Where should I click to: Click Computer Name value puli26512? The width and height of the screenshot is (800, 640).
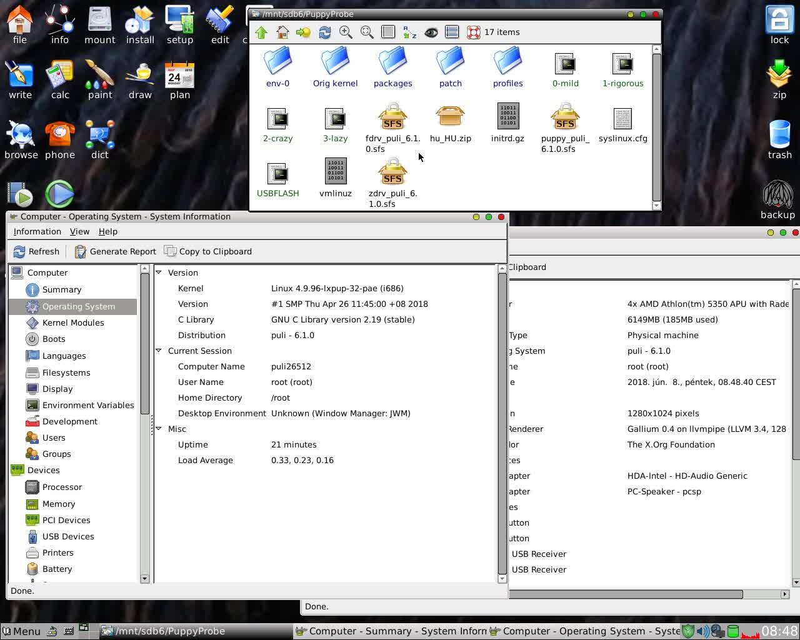[291, 366]
